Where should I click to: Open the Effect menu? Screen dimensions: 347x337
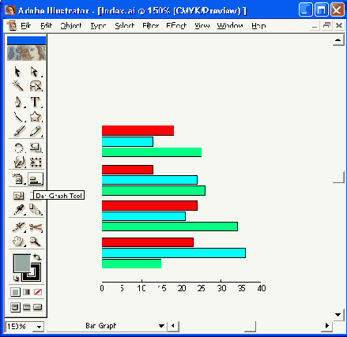point(176,25)
